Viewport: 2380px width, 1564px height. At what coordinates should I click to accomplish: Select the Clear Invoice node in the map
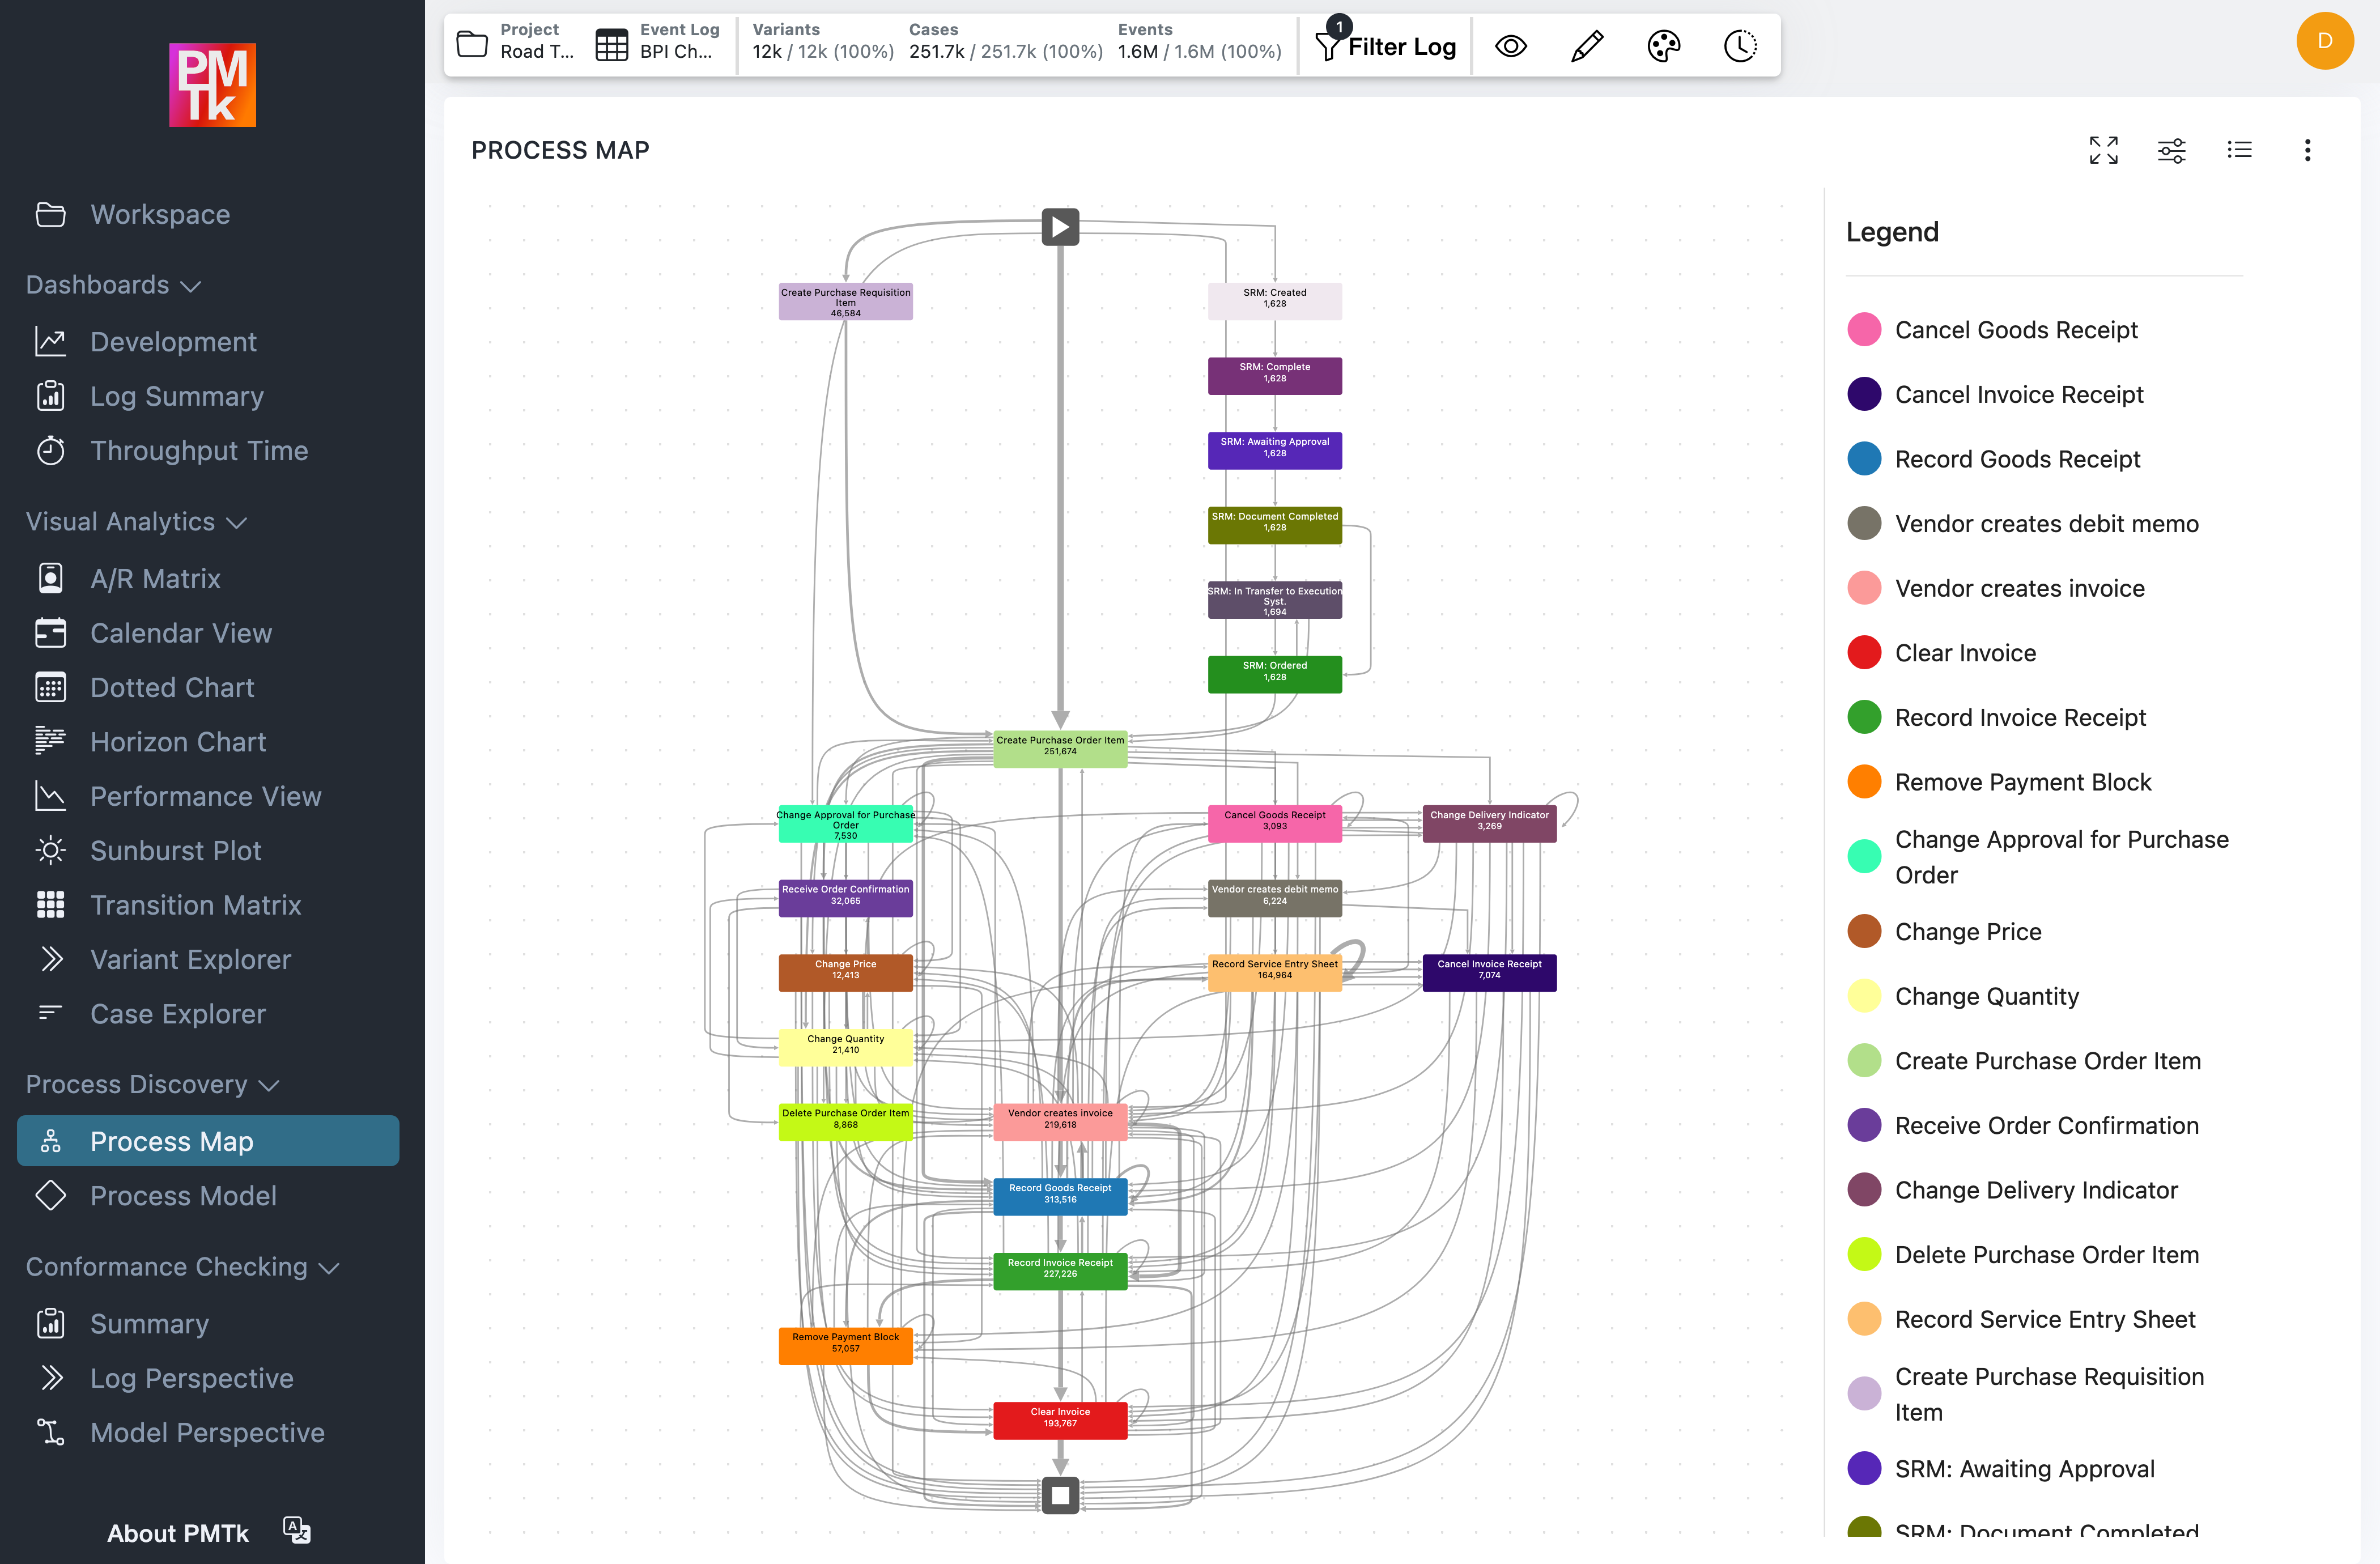(x=1060, y=1419)
